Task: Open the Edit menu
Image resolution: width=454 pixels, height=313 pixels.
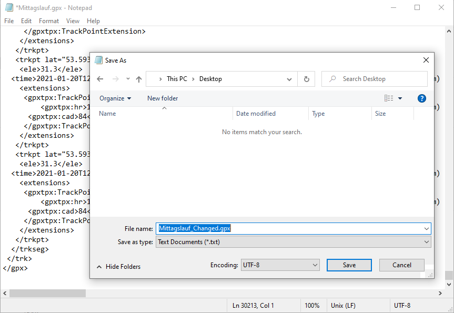Action: coord(26,21)
